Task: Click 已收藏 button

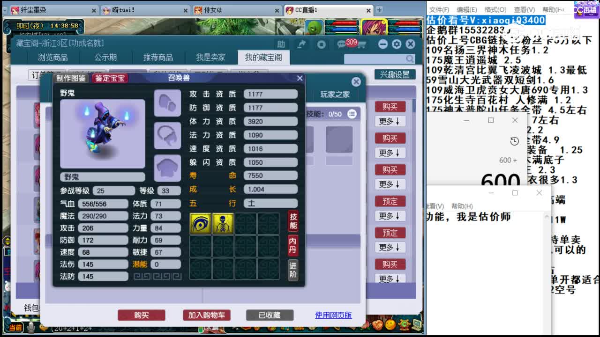Action: tap(270, 315)
